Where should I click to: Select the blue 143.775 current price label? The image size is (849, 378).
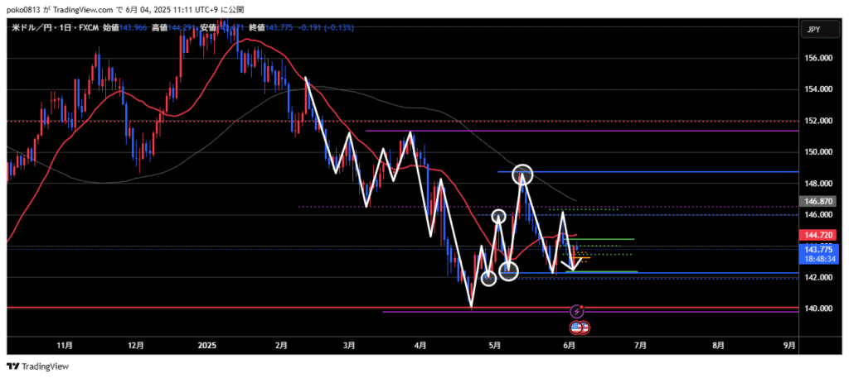[x=817, y=249]
